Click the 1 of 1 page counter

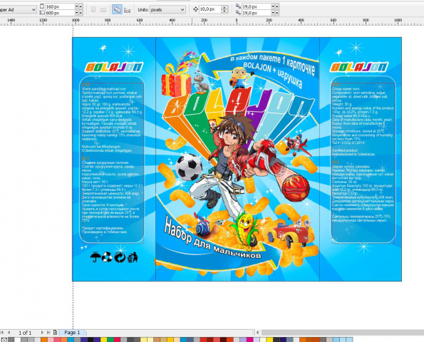(25, 333)
